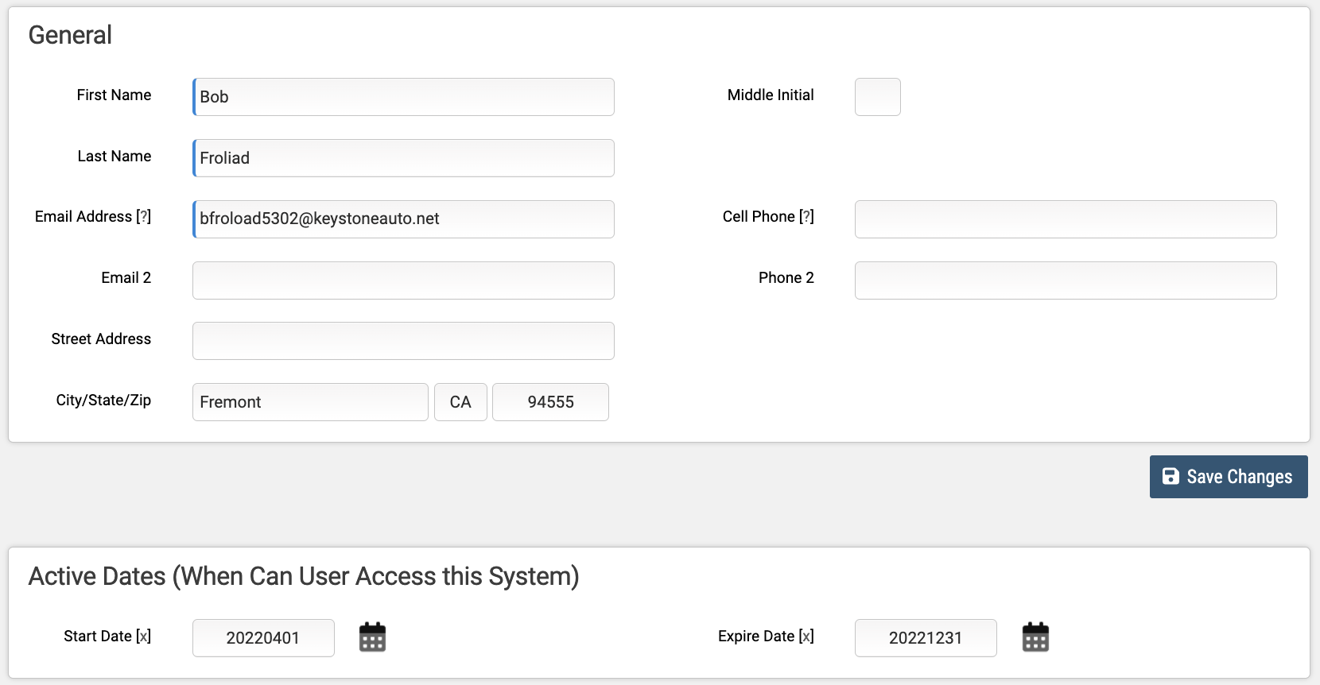This screenshot has width=1320, height=685.
Task: Select the city field containing Fremont
Action: [310, 402]
